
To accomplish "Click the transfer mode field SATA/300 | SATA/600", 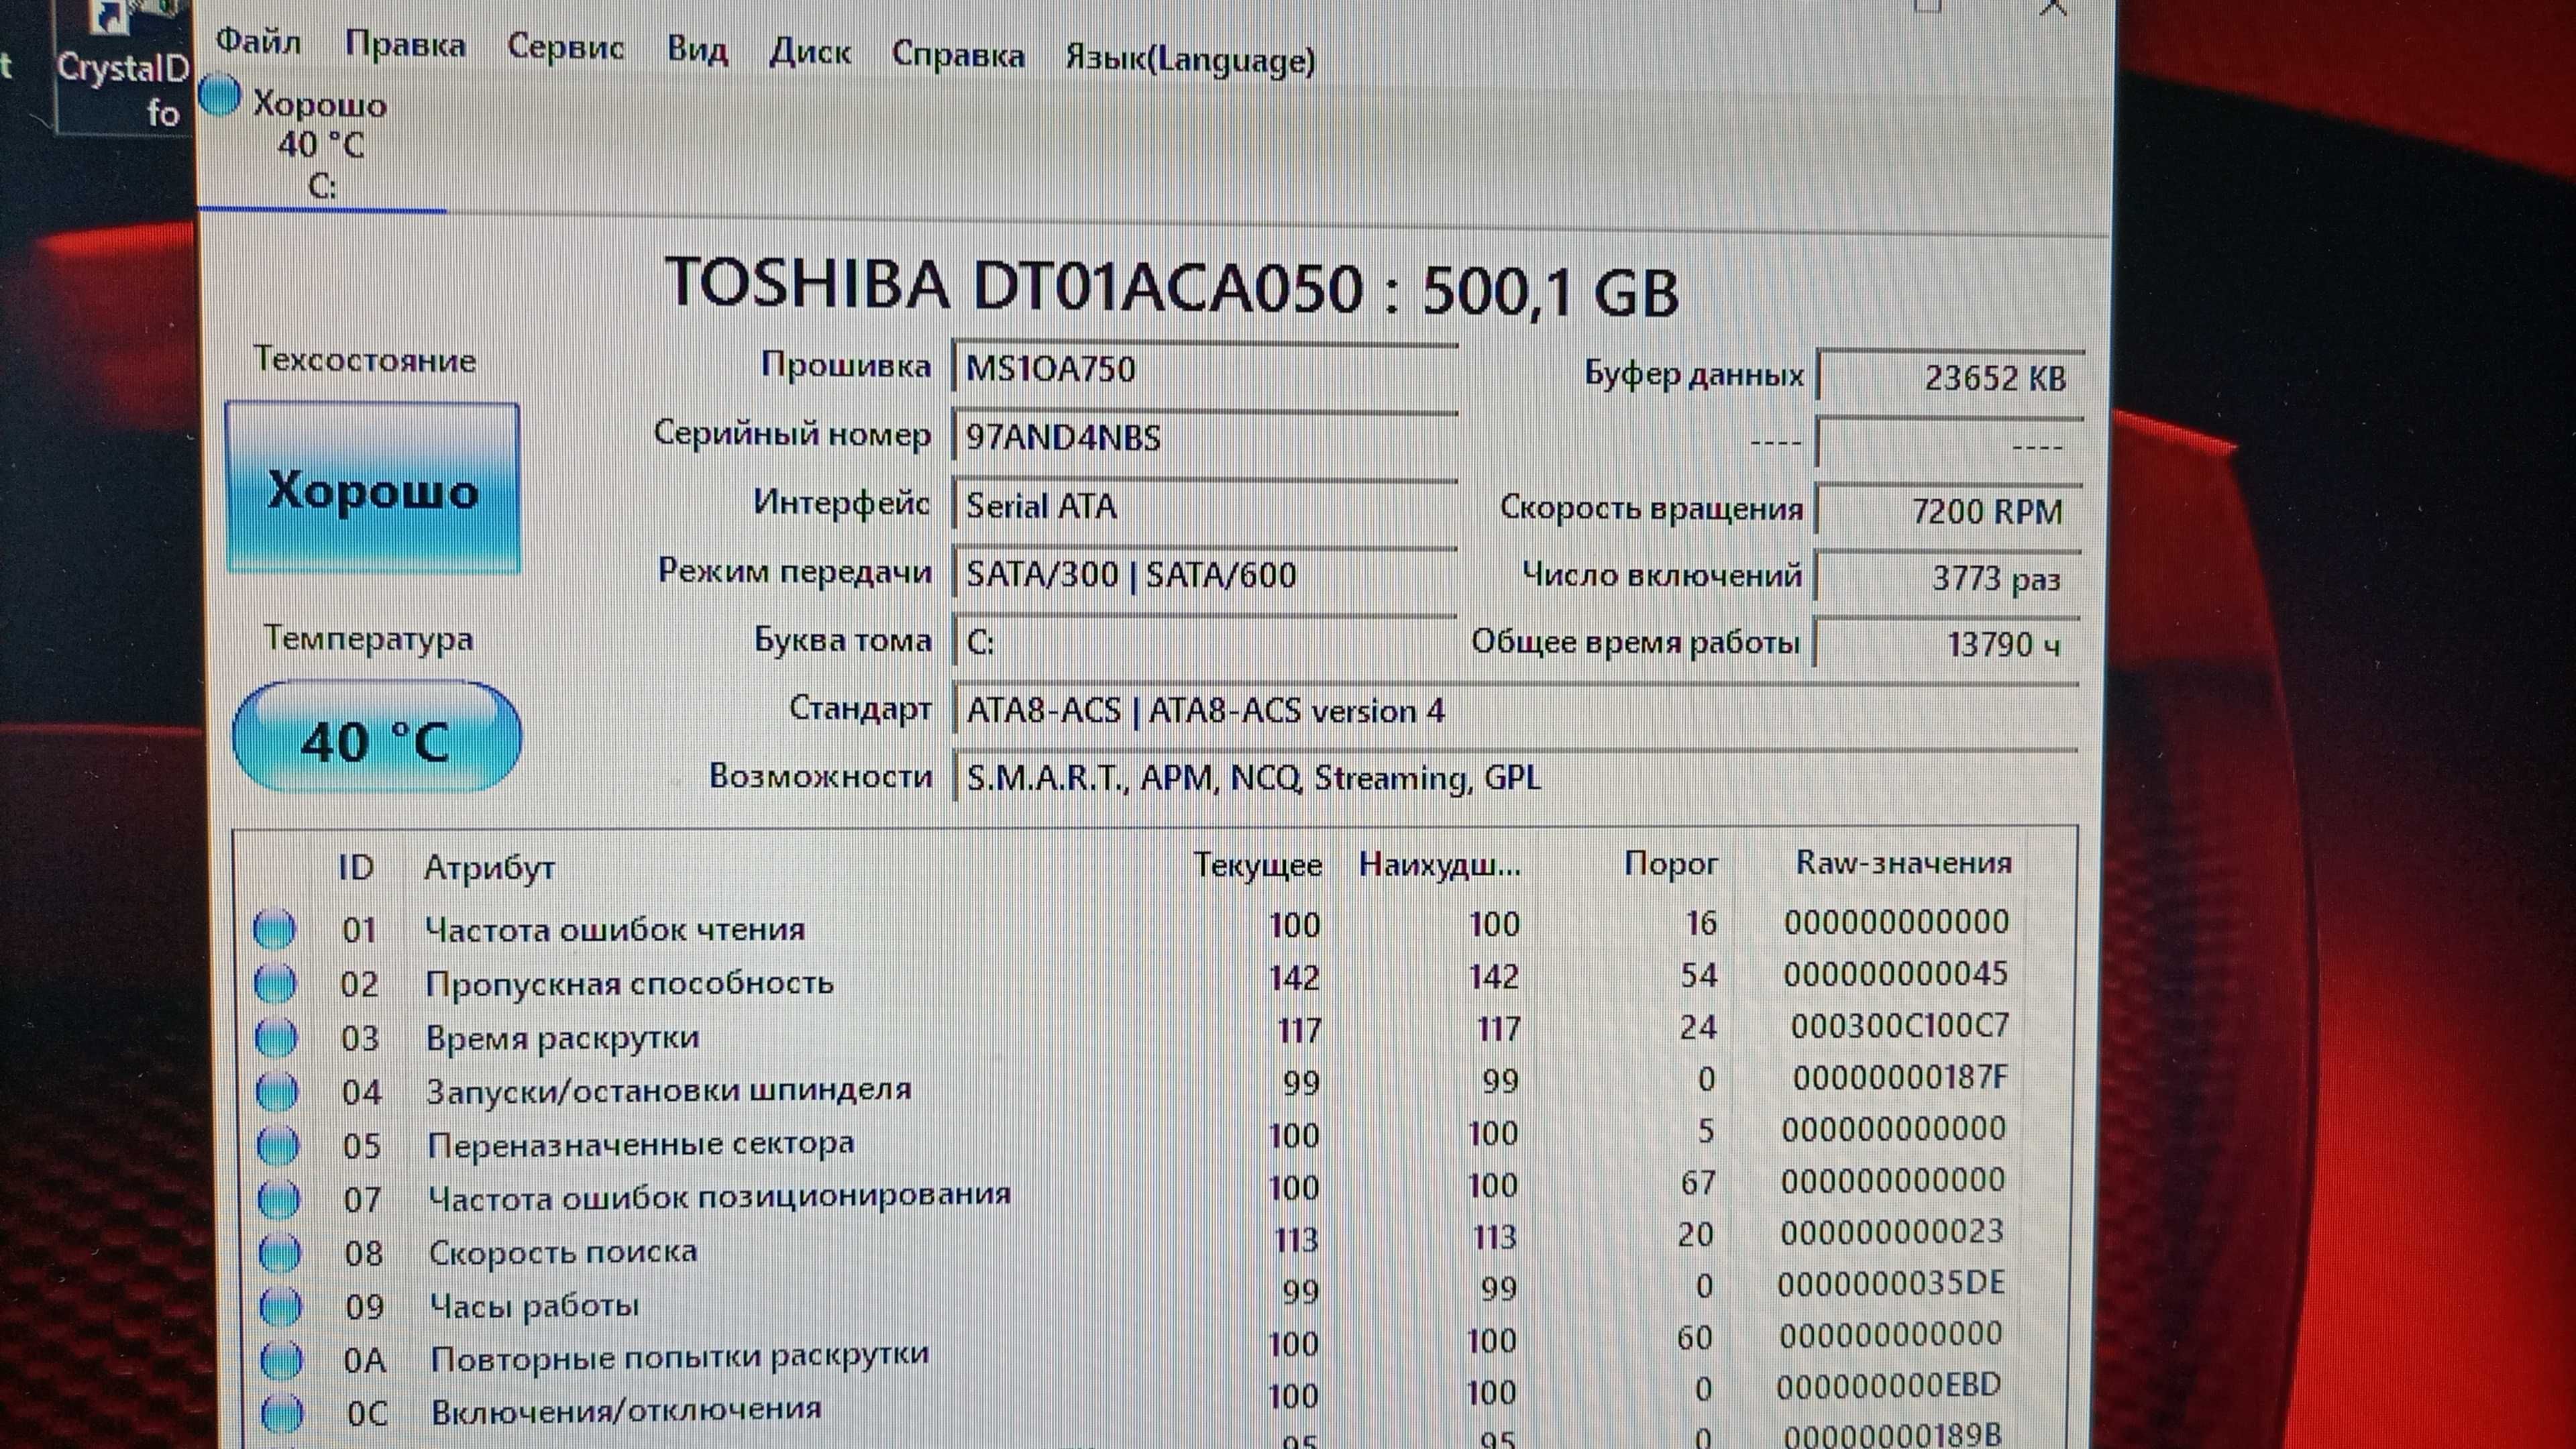I will pyautogui.click(x=1204, y=574).
